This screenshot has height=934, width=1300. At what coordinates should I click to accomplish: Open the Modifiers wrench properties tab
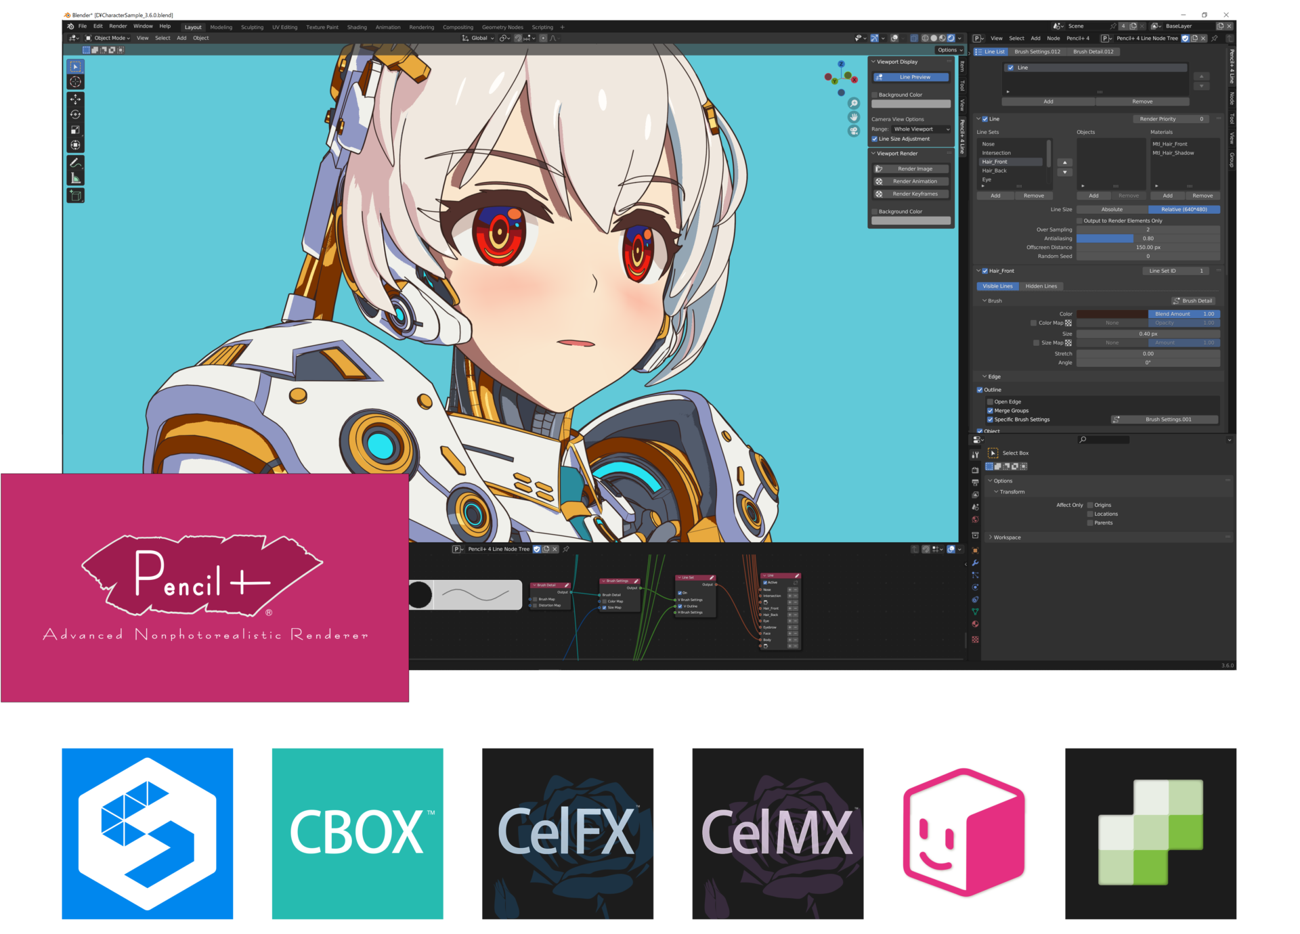point(975,563)
